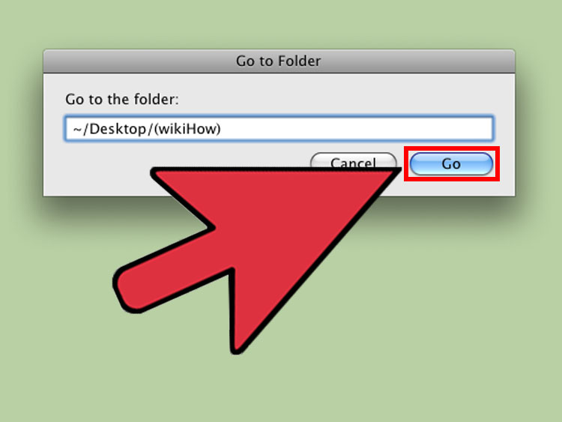Place cursor after '(wikiHow)' in path field
Screen dimensions: 562x422
223,129
